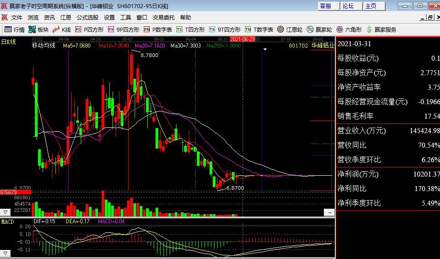Open the 公式选股 menu

coord(88,17)
